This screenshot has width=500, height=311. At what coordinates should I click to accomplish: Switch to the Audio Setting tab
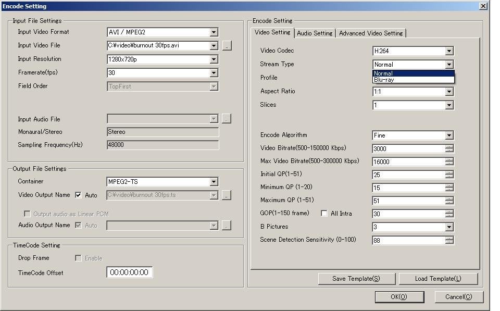(x=315, y=33)
